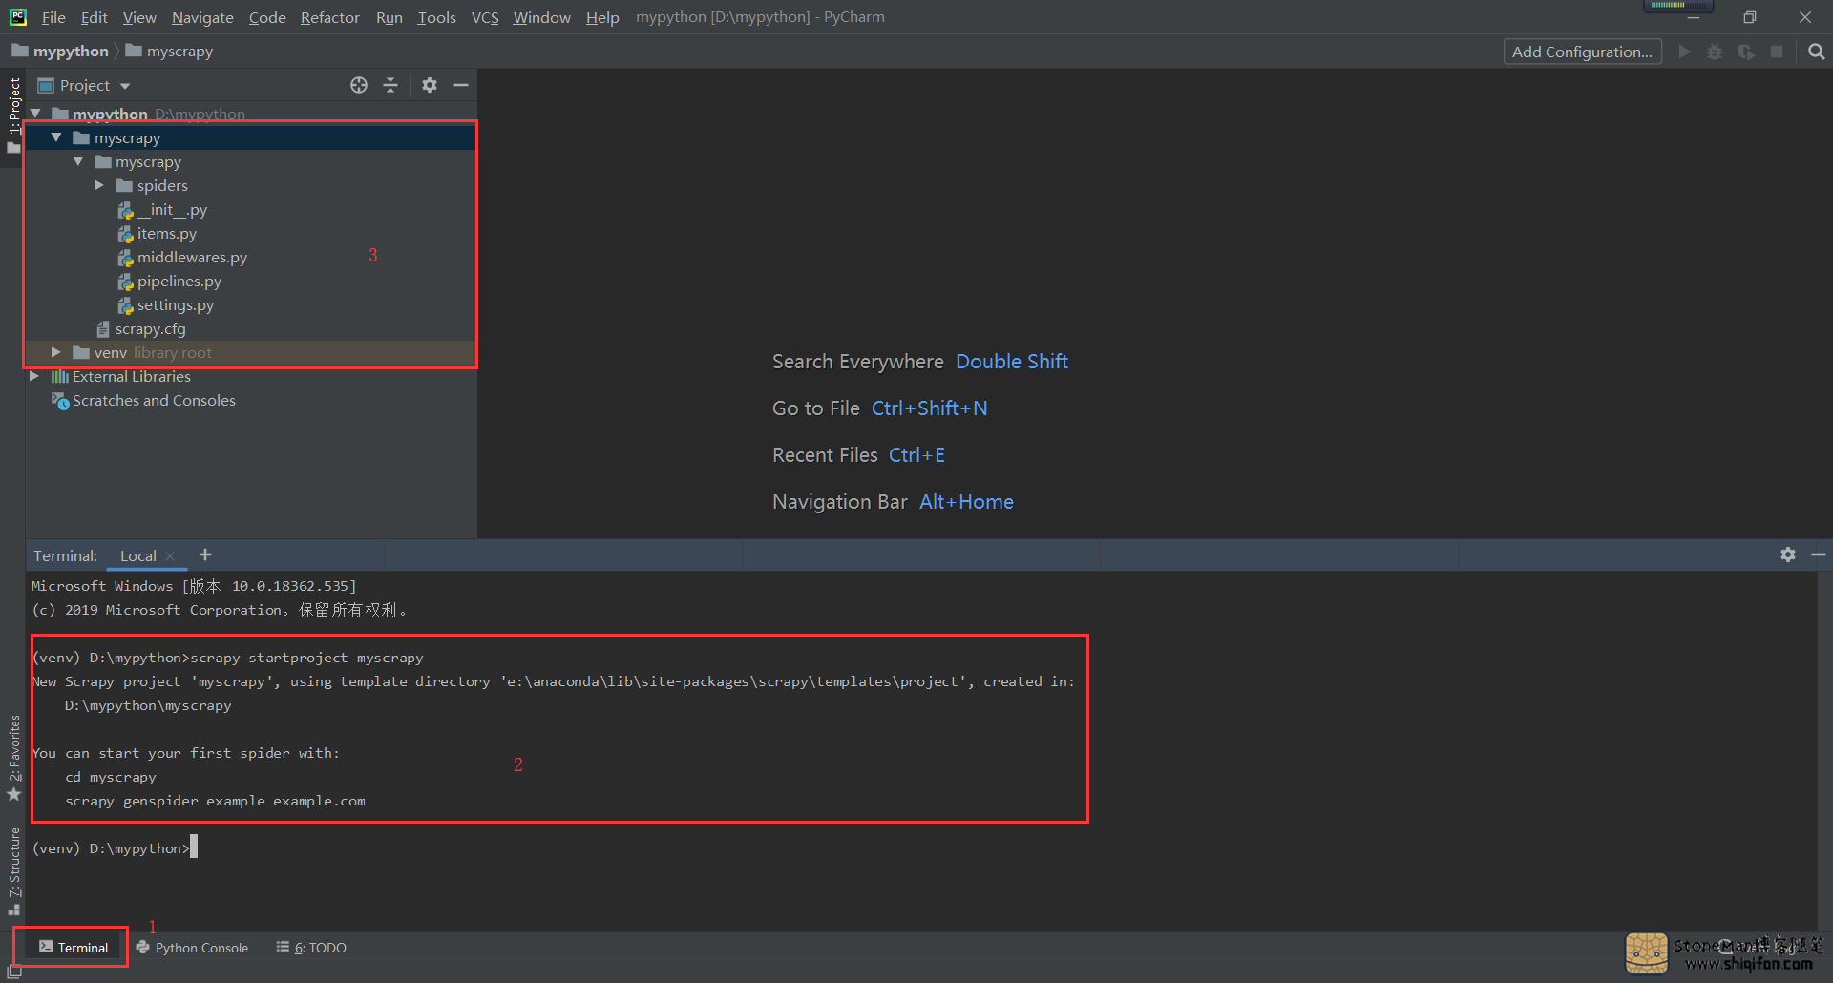Click the PyCharm application logo icon

point(18,16)
